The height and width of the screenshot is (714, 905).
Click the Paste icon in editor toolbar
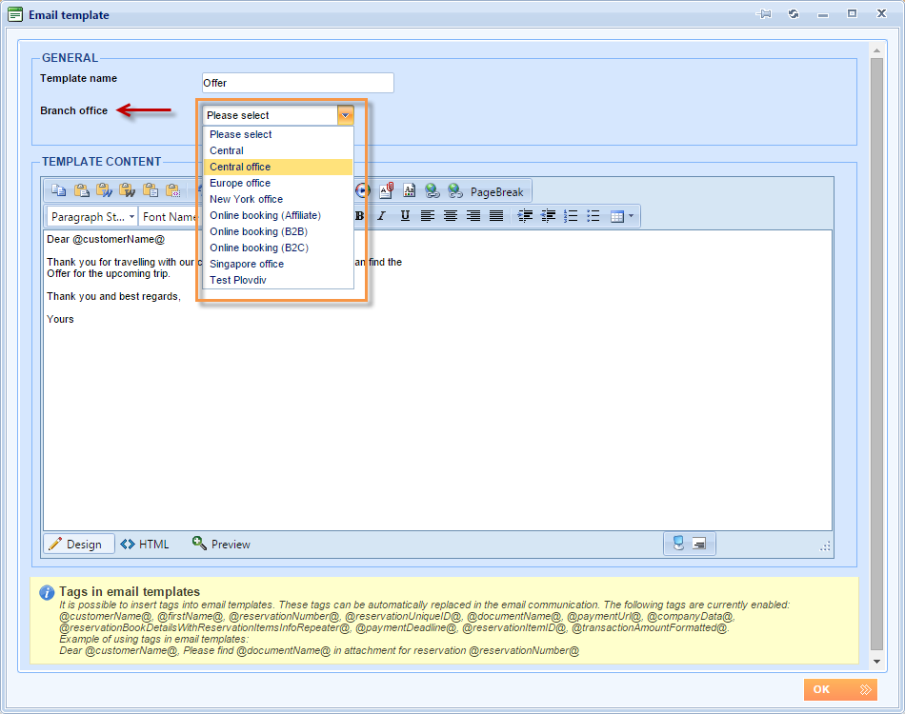tap(82, 190)
